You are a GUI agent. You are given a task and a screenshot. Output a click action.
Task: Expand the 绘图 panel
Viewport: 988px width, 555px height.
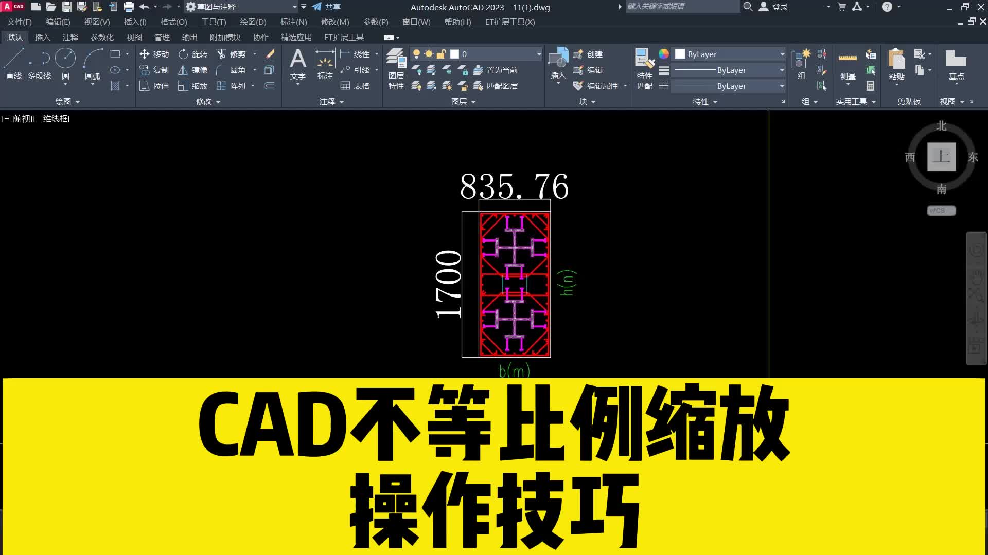68,102
